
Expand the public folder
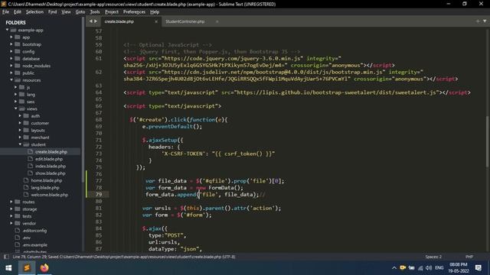pos(11,73)
